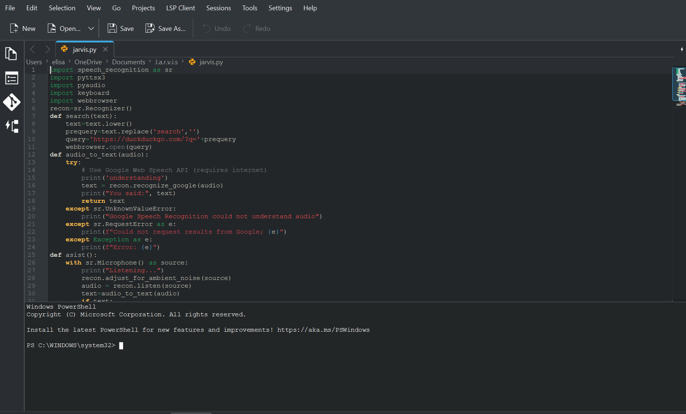Screen dimensions: 686x414
Task: Click the Redo toolbar button
Action: click(x=257, y=29)
